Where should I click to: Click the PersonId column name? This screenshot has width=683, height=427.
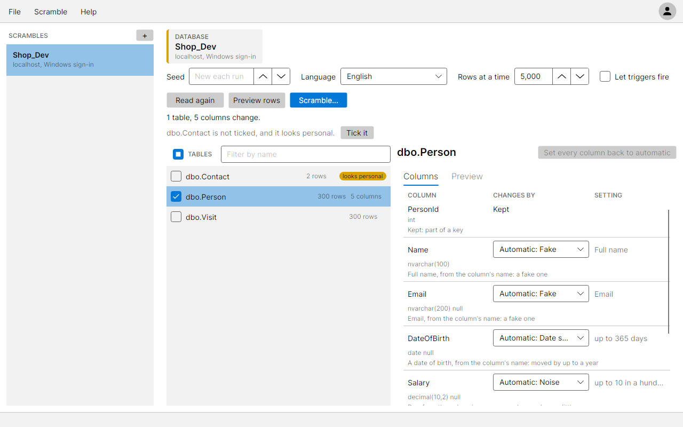423,209
